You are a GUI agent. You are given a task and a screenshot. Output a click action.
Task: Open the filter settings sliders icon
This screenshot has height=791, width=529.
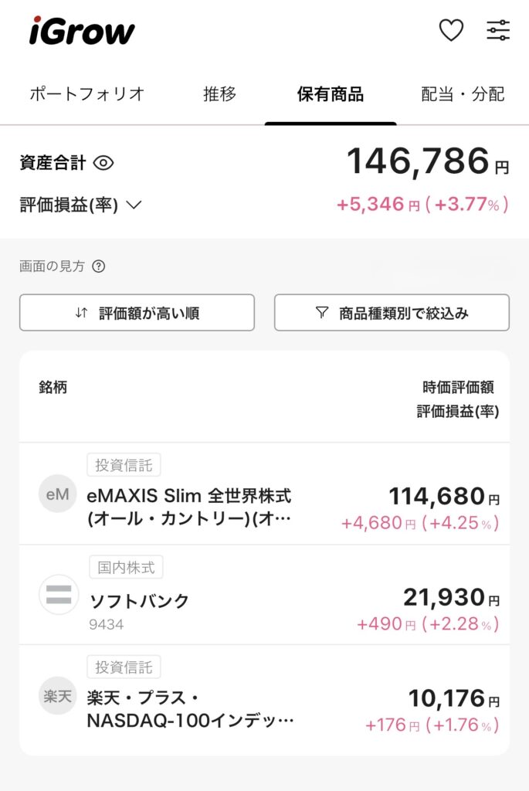pos(498,30)
